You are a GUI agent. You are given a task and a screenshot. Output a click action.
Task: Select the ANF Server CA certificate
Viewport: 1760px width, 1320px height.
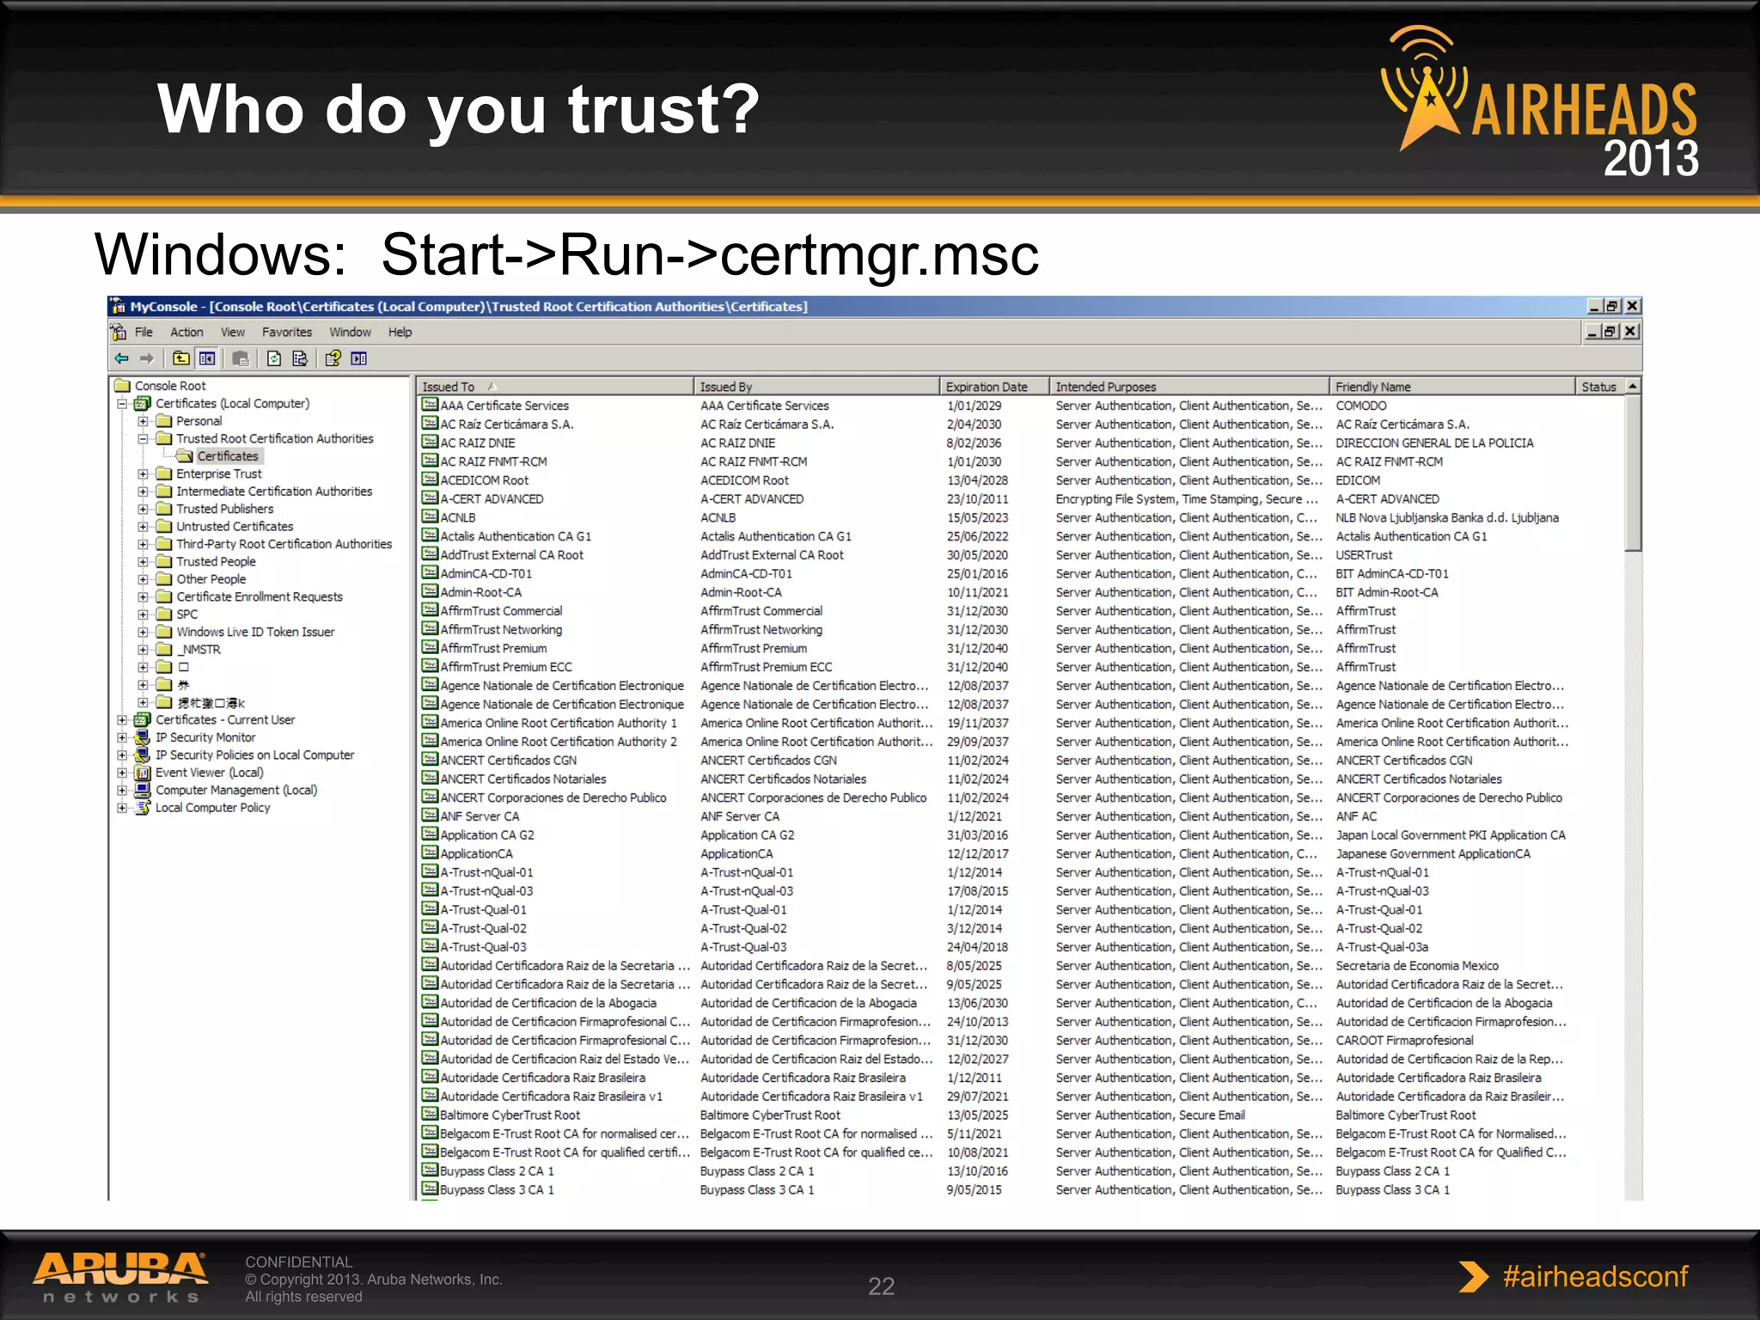[480, 816]
